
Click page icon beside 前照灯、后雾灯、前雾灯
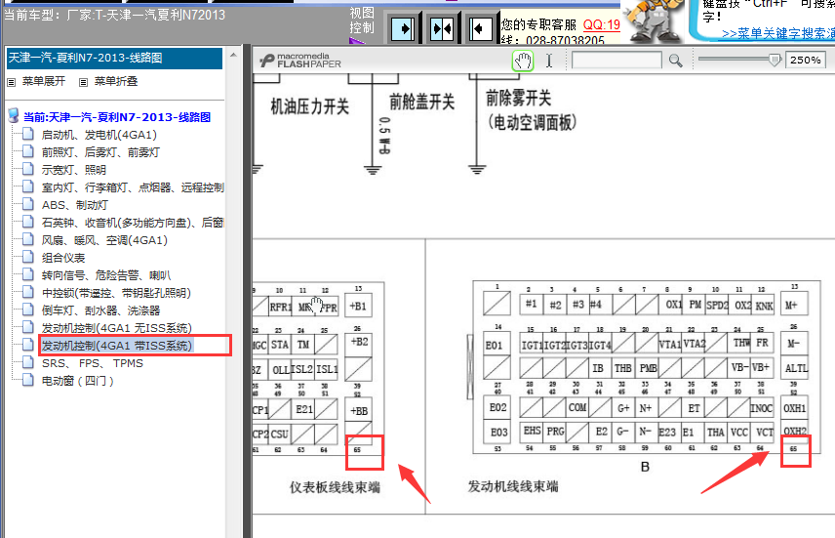point(28,152)
